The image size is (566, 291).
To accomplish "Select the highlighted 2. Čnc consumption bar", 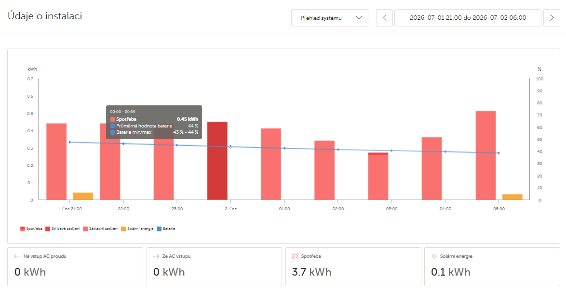I will point(217,161).
